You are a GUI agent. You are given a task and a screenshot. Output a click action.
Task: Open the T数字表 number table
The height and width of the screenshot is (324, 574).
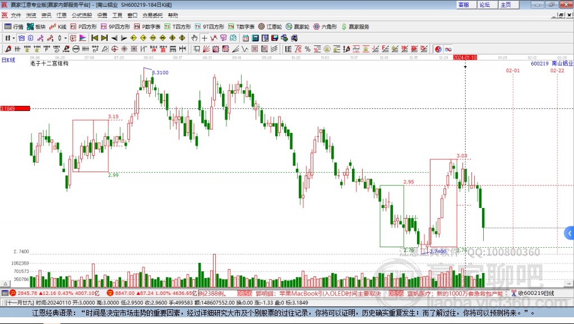[241, 27]
